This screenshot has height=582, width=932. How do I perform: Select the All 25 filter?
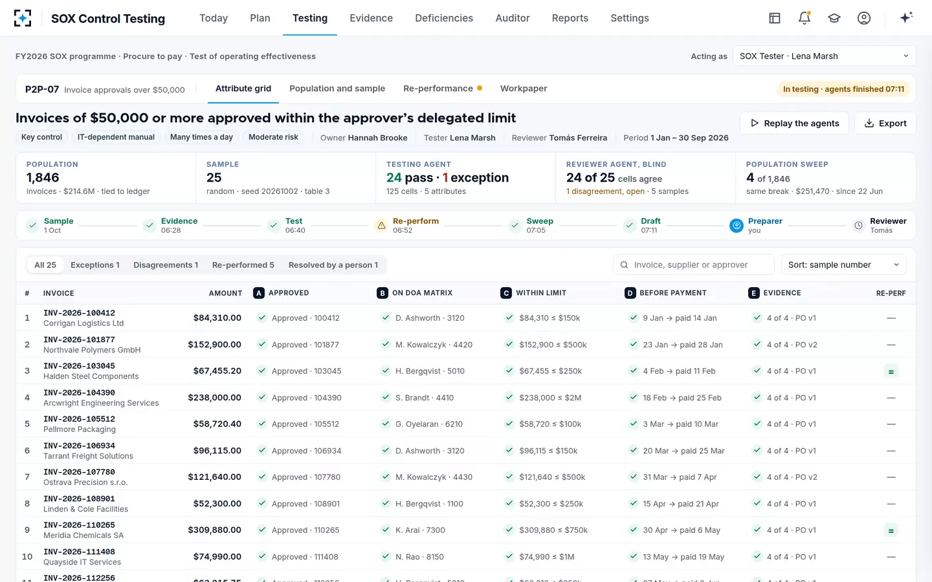[x=45, y=265]
